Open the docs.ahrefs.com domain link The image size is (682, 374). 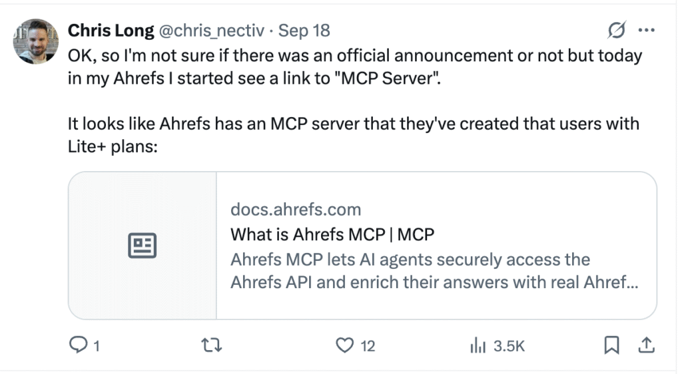click(295, 210)
